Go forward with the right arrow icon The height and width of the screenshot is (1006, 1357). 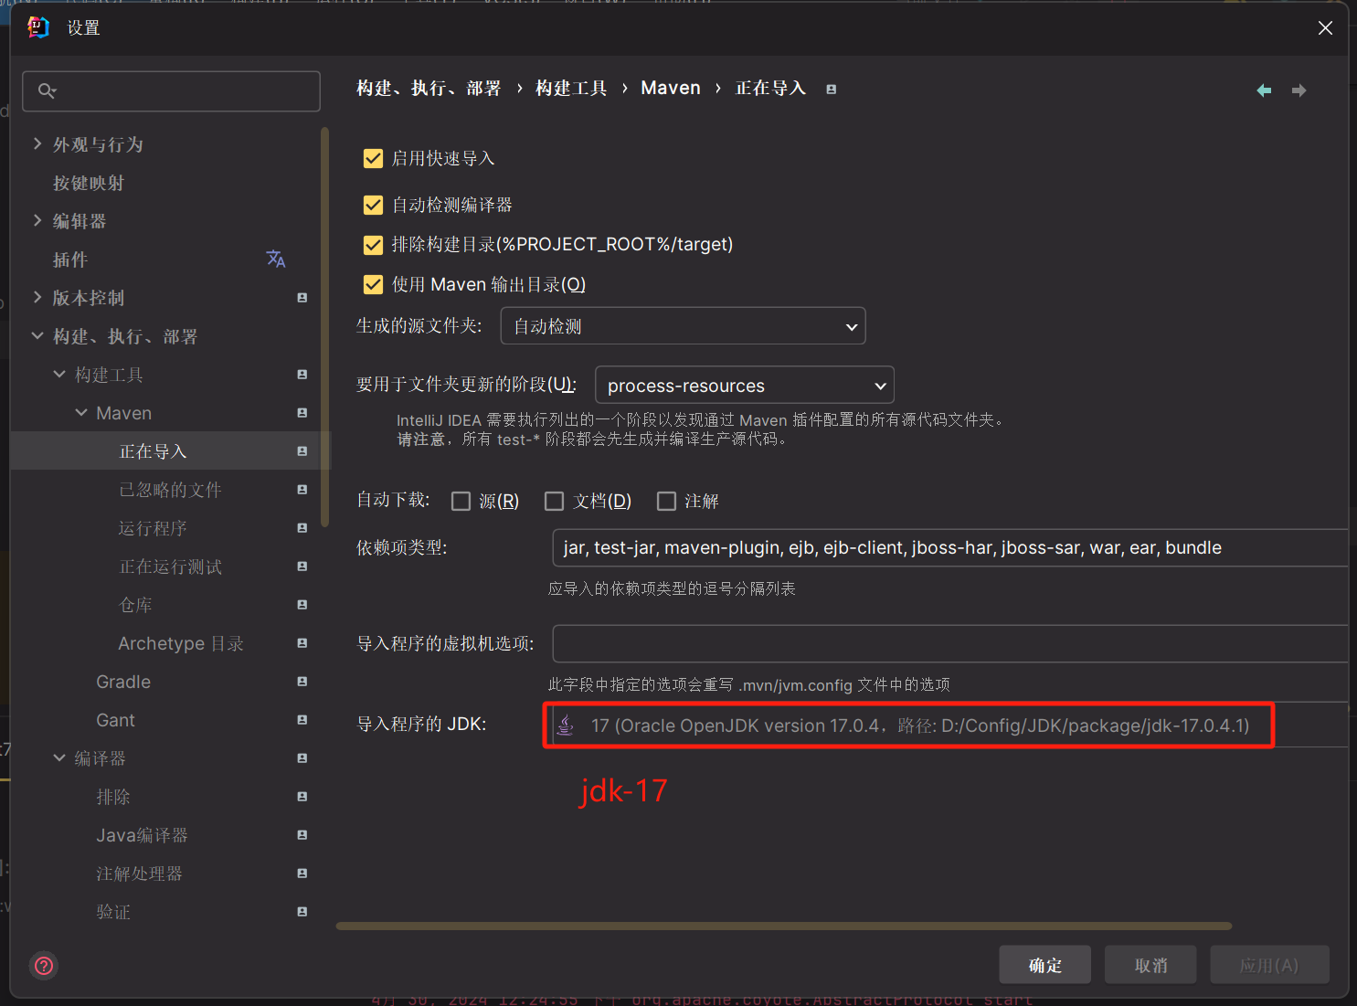(1299, 90)
